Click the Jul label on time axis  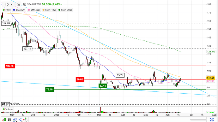point(191,115)
